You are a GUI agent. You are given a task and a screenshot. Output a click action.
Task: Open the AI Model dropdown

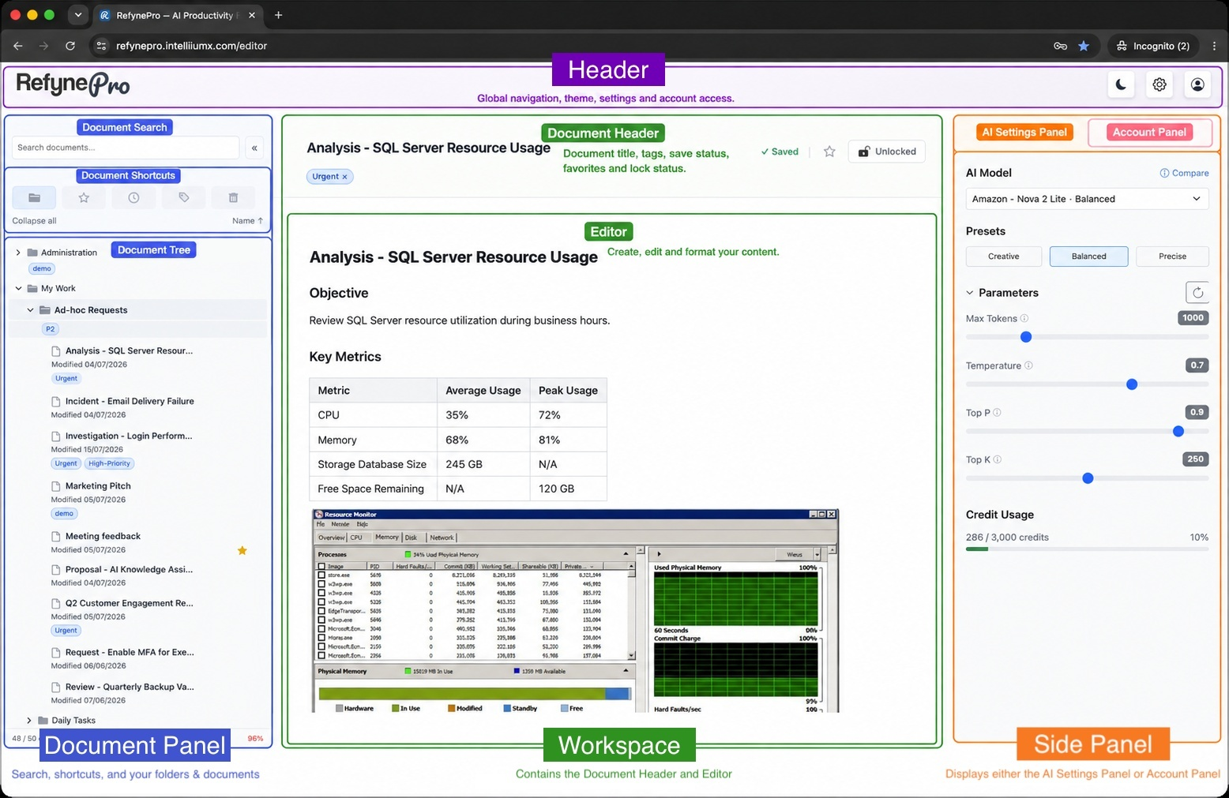coord(1087,199)
